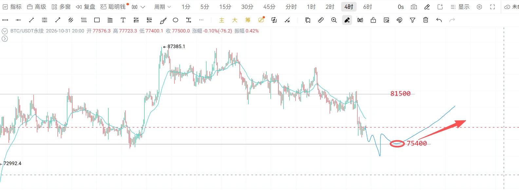This screenshot has height=190, width=519.
Task: Select the ellipse drawing tool
Action: (176, 20)
